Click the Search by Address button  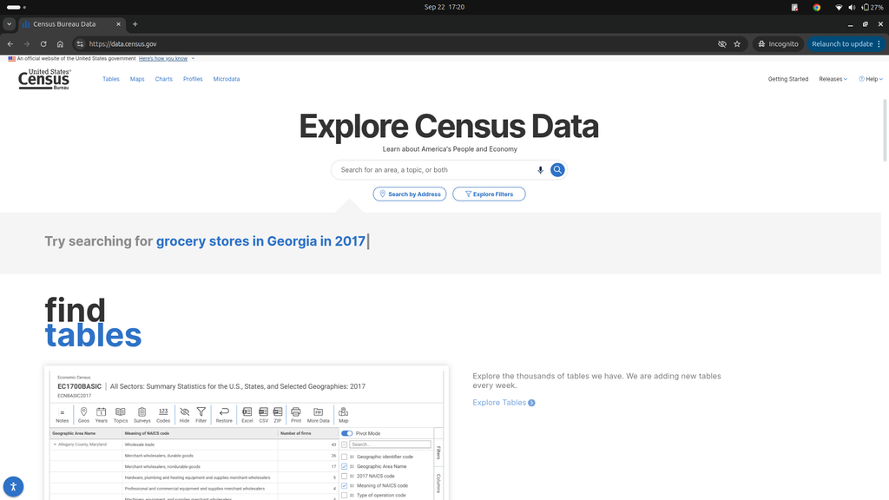[410, 194]
